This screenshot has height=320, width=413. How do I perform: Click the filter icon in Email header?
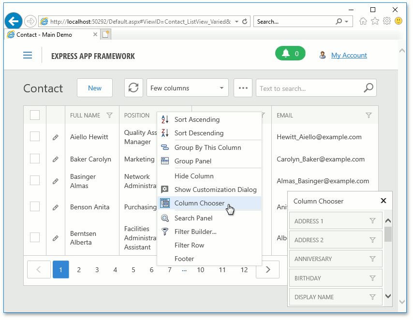(x=369, y=116)
